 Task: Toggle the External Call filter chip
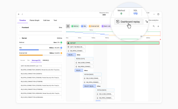pyautogui.click(x=94, y=26)
